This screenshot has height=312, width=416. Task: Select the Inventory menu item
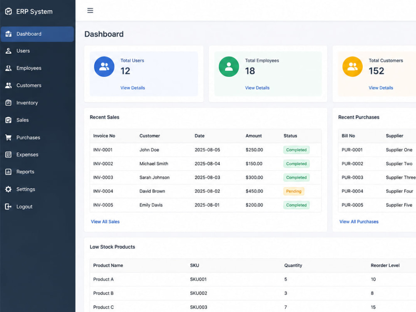pos(37,103)
